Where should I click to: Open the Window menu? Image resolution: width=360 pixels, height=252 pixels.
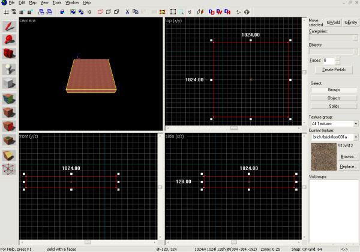(x=72, y=3)
